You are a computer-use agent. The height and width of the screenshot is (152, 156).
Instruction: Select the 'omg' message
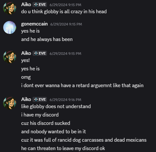point(26,77)
